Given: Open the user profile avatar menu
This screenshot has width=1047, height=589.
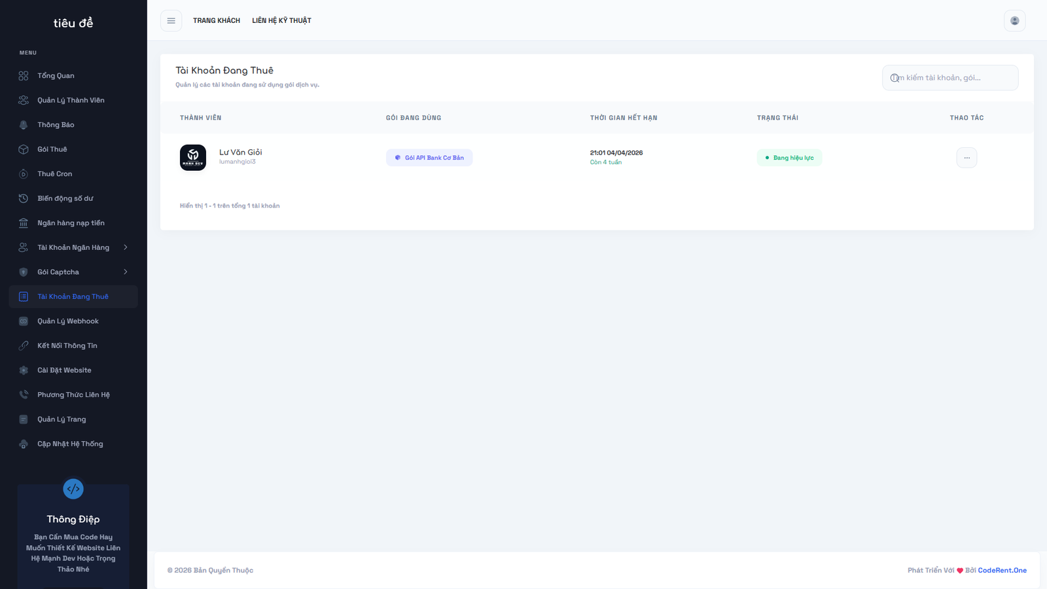Looking at the screenshot, I should pyautogui.click(x=1014, y=21).
